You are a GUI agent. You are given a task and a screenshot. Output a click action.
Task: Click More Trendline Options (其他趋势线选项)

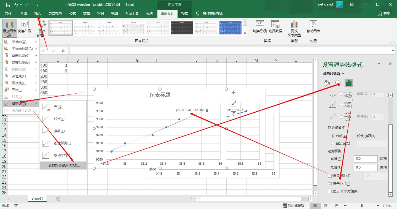click(x=64, y=165)
